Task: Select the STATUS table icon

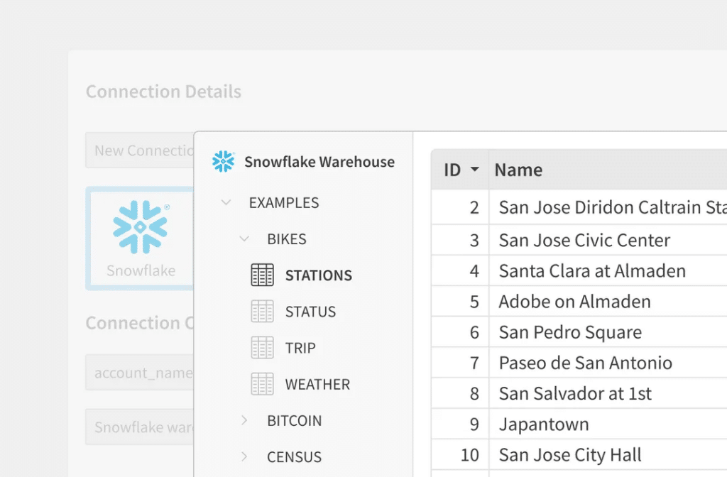Action: pyautogui.click(x=263, y=311)
